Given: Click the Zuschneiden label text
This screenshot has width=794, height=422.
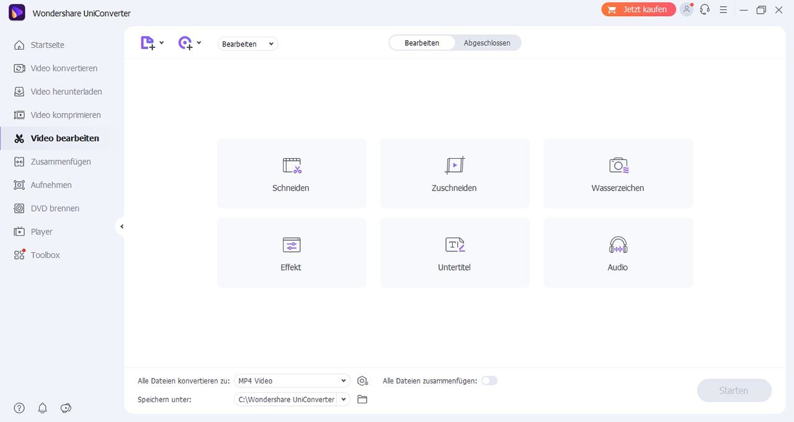Looking at the screenshot, I should (454, 188).
